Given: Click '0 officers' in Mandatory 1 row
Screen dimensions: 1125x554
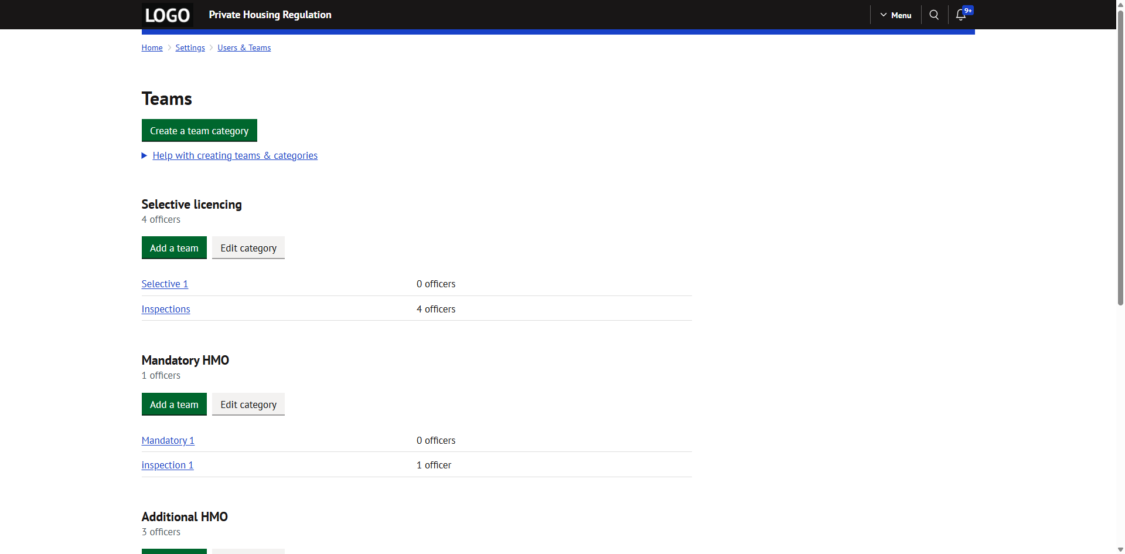Looking at the screenshot, I should tap(436, 440).
